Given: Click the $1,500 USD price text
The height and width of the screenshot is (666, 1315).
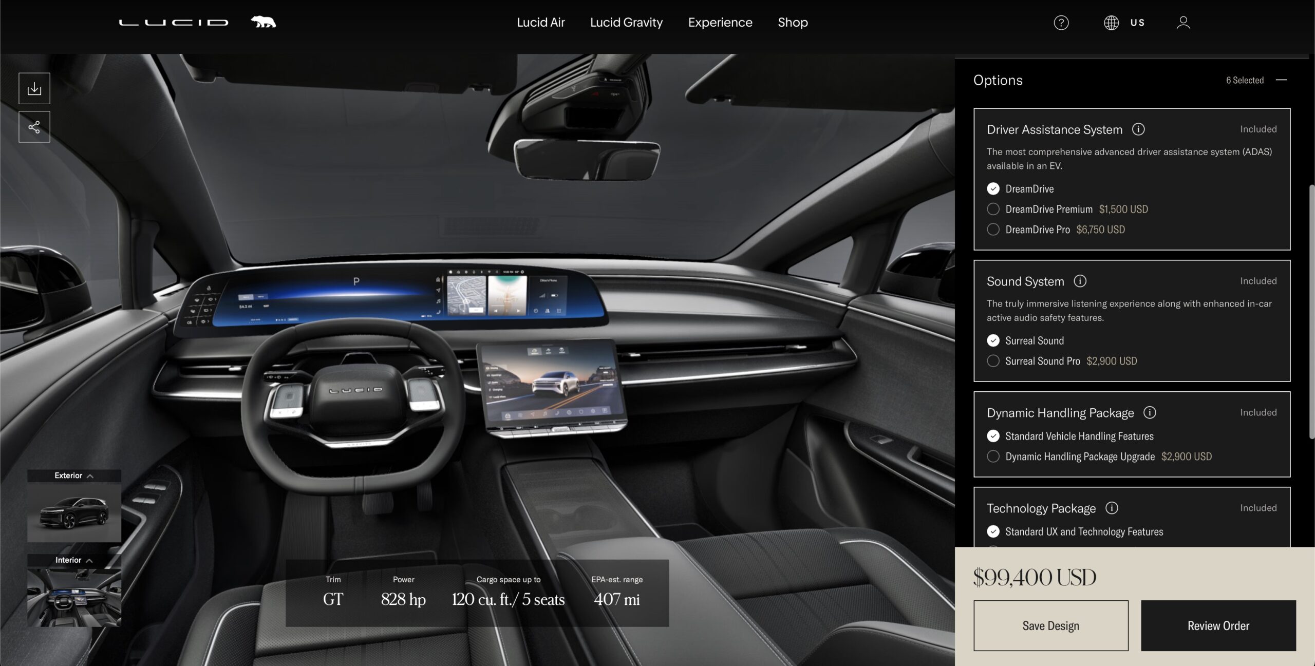Looking at the screenshot, I should pos(1123,210).
